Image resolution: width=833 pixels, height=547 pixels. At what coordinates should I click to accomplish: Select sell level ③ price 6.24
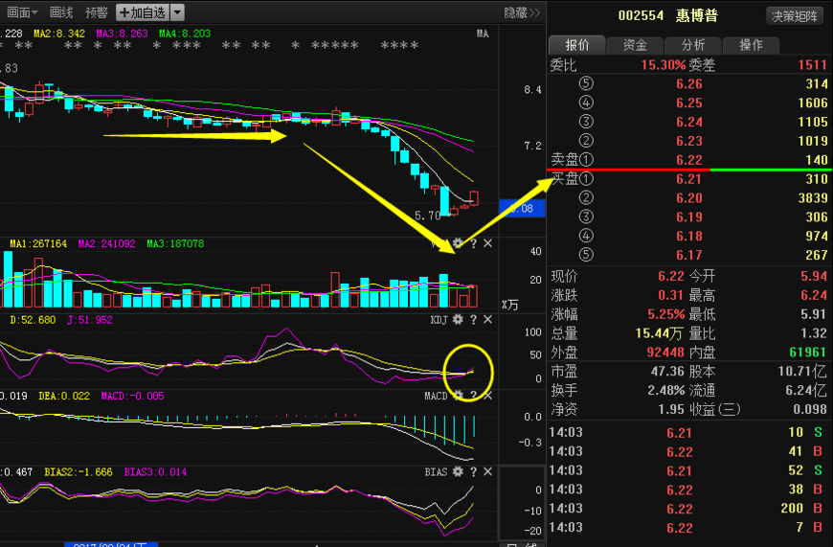pyautogui.click(x=689, y=123)
